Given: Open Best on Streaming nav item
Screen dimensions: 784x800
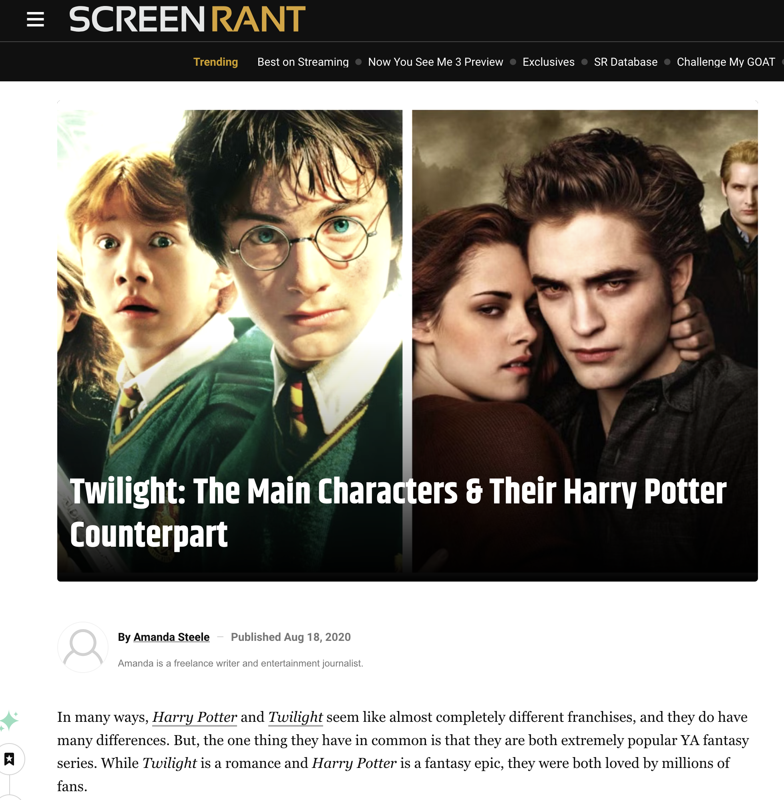Looking at the screenshot, I should [x=303, y=62].
